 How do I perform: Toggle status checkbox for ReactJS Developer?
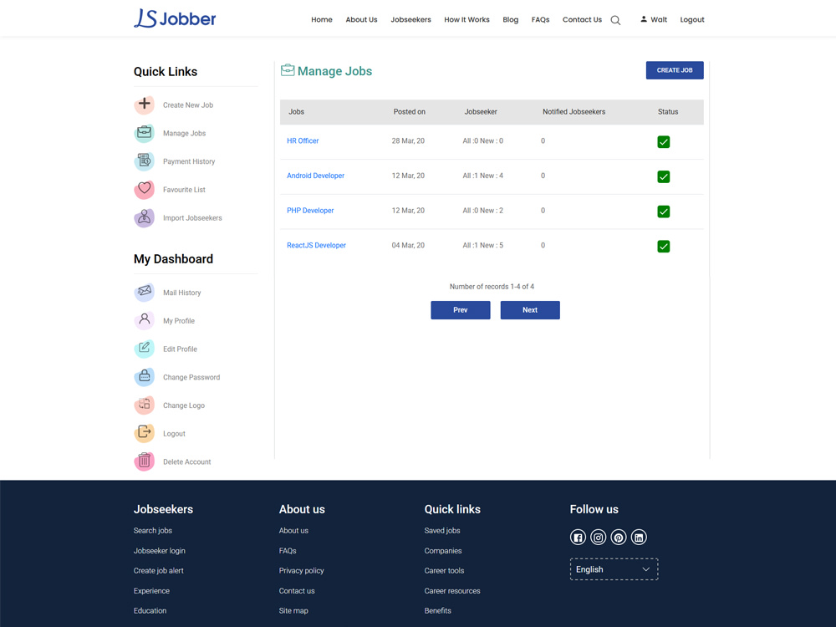(x=663, y=247)
